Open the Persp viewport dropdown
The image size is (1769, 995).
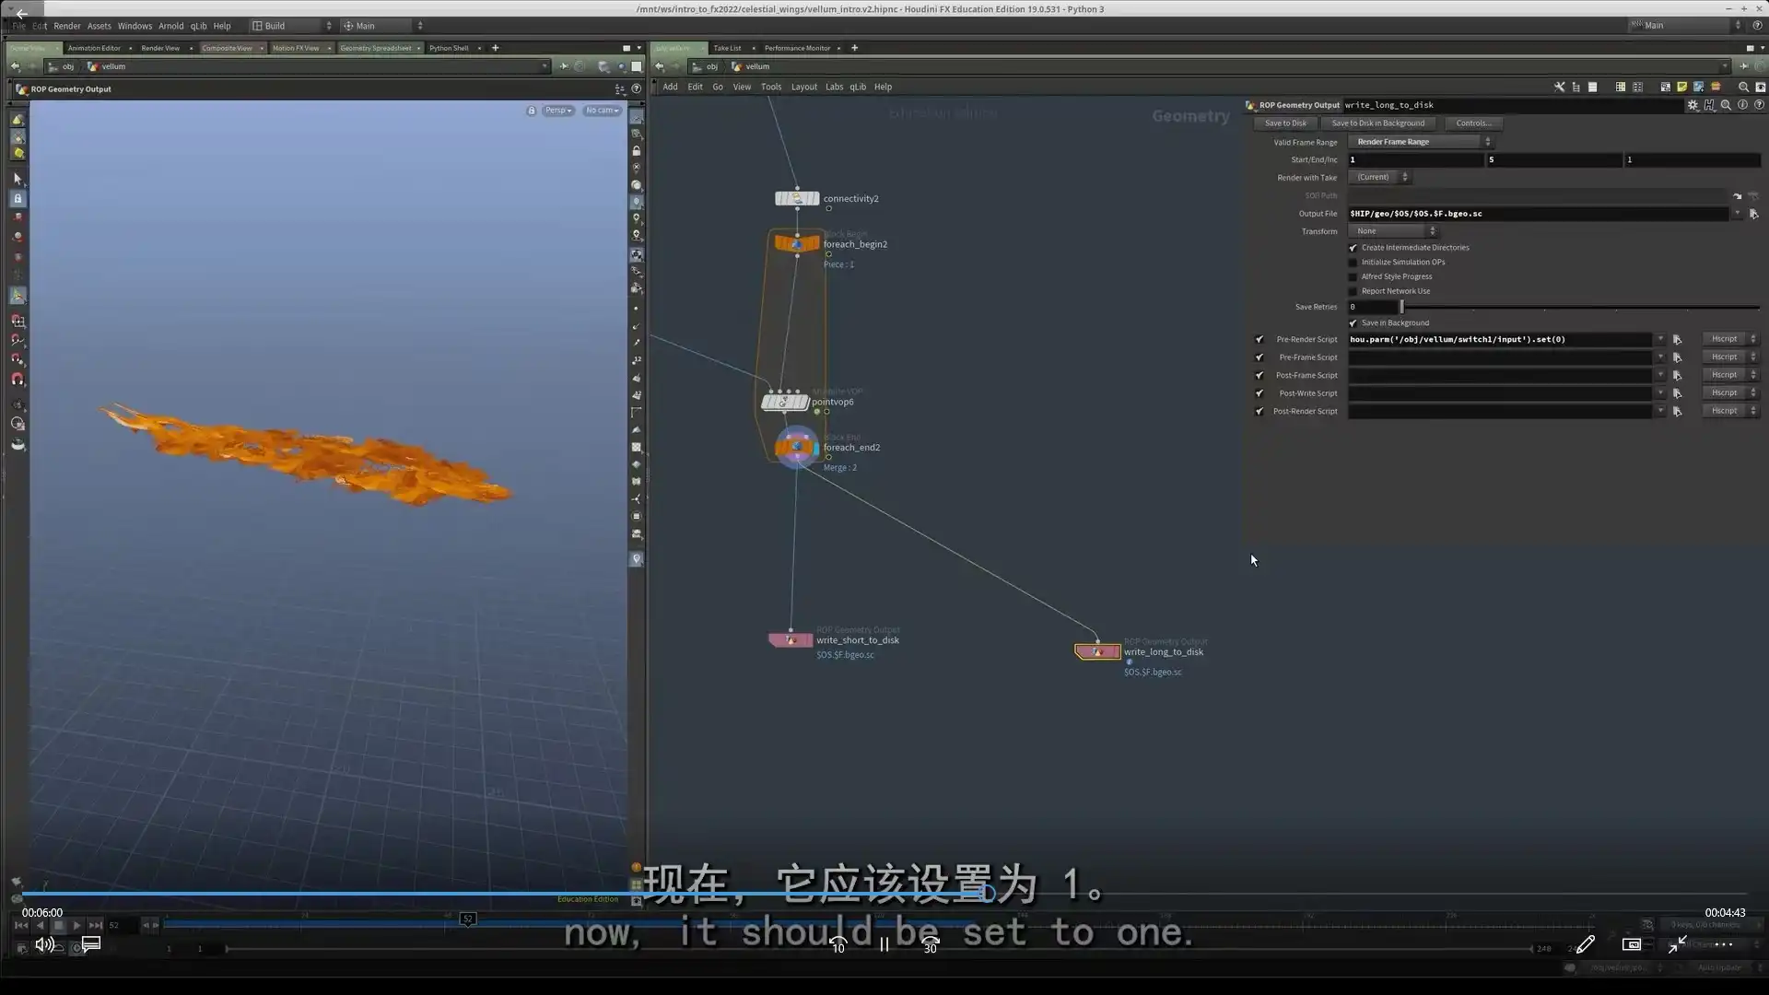(x=557, y=111)
